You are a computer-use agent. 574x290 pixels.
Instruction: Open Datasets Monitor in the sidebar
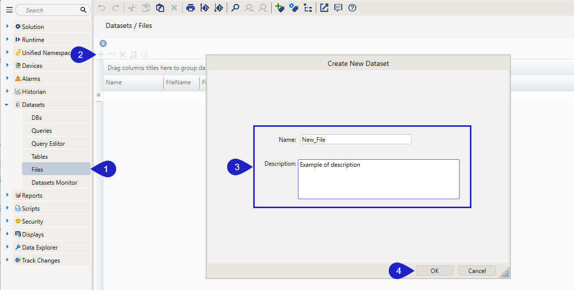click(54, 183)
